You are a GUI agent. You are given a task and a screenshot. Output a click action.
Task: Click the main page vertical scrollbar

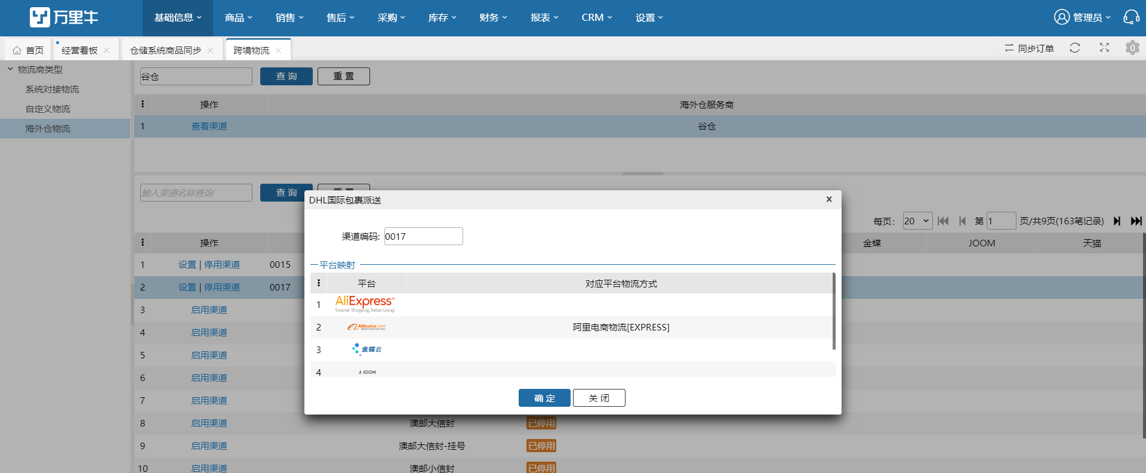point(1144,335)
